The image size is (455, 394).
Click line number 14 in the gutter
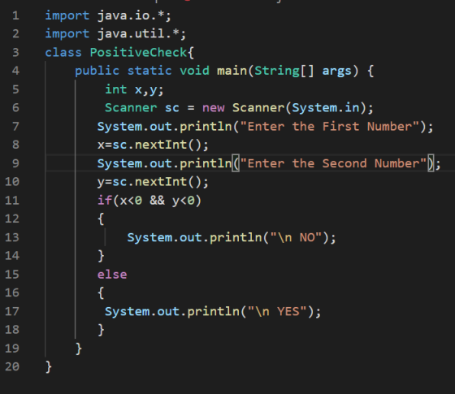tap(12, 256)
